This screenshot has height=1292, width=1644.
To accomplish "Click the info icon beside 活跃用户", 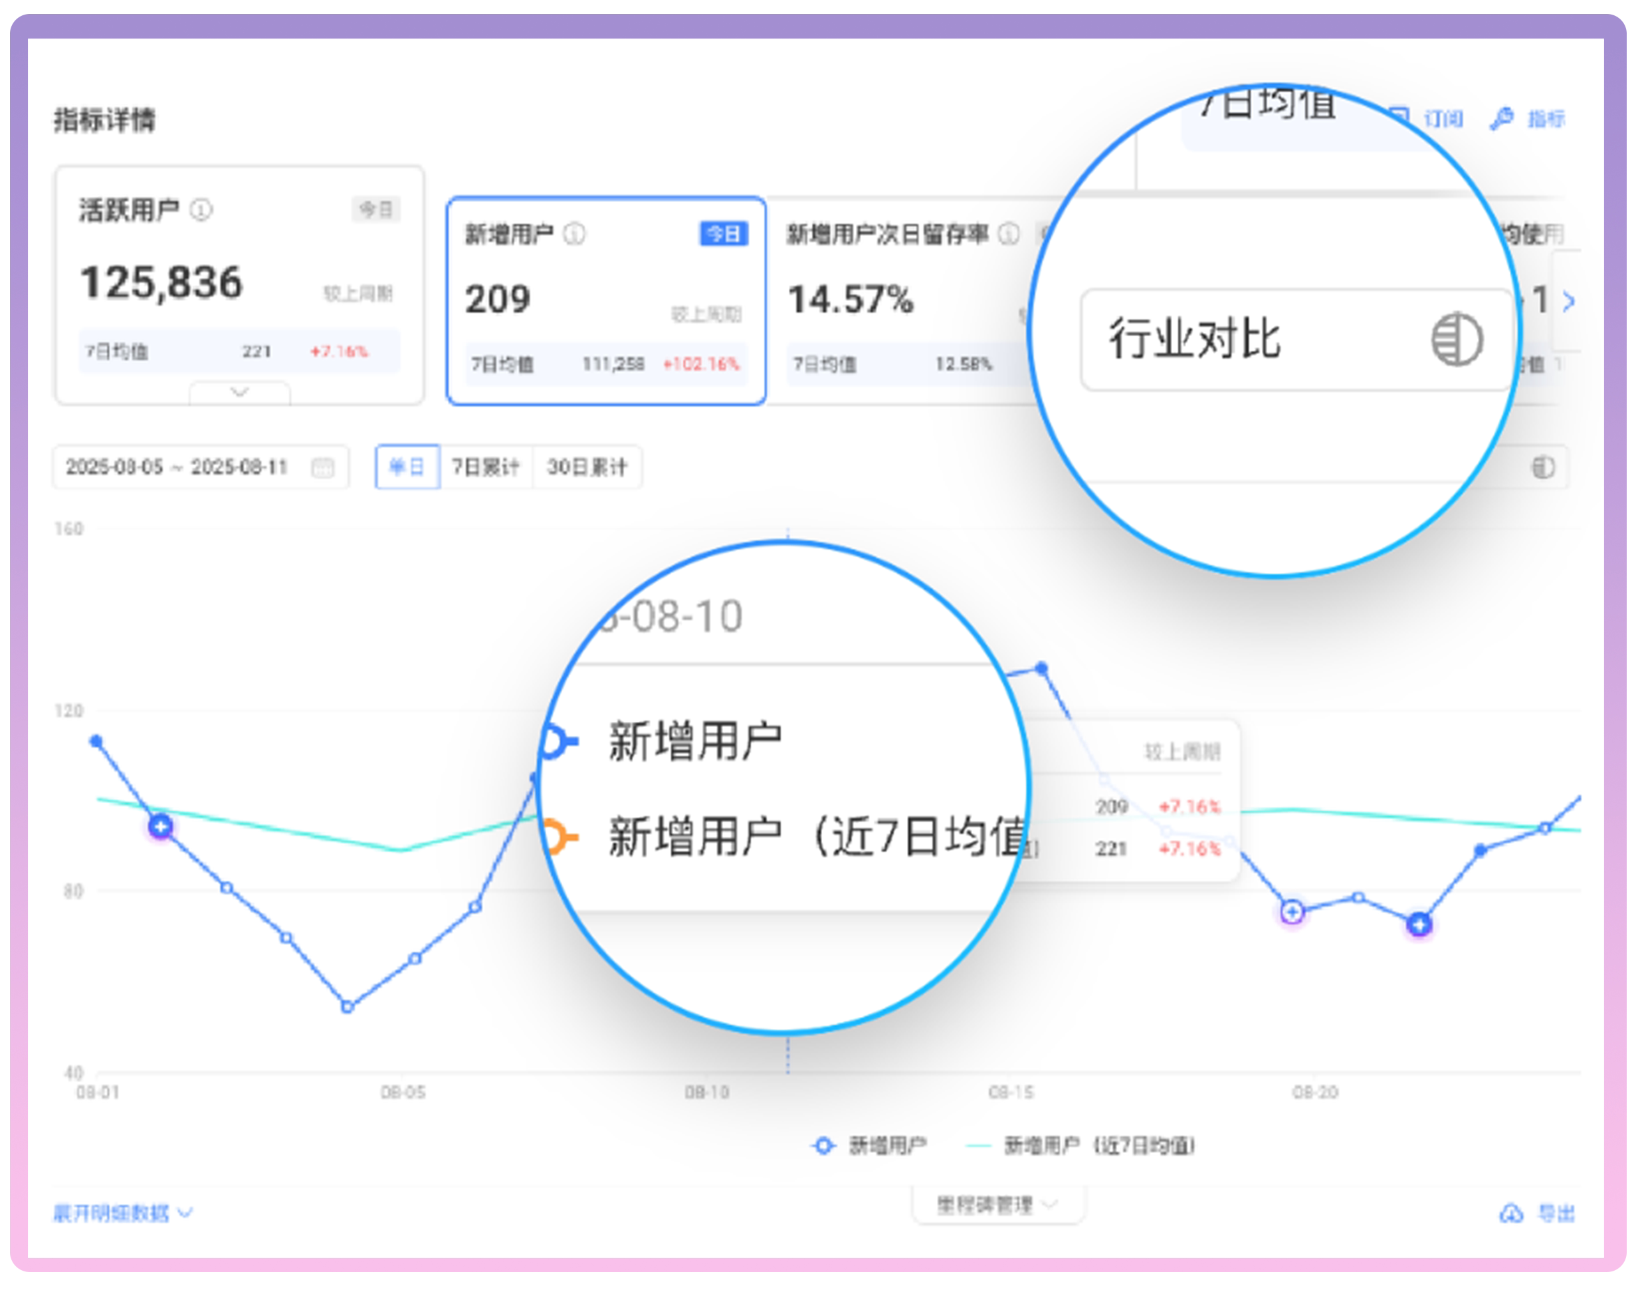I will (201, 209).
